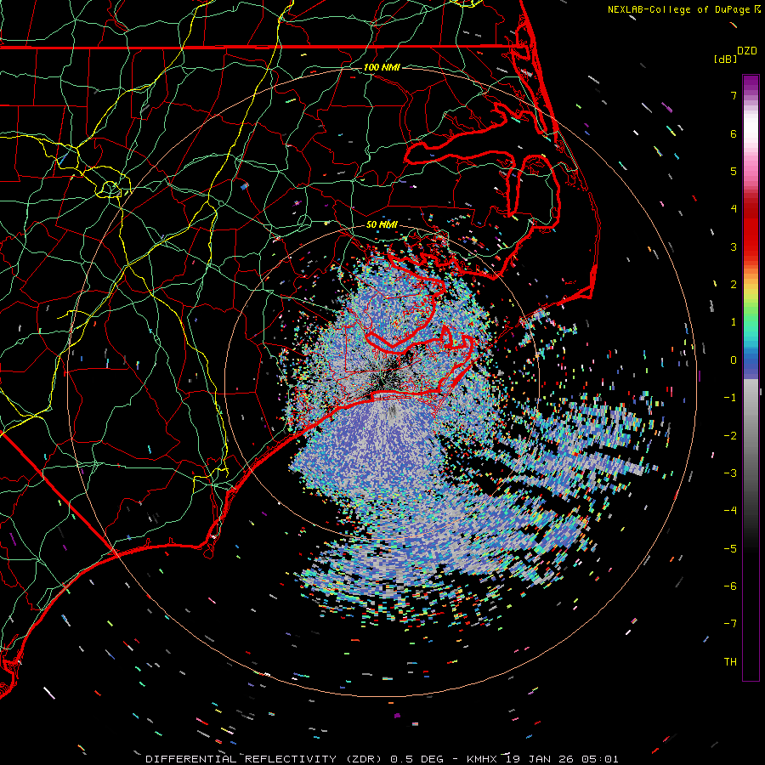Click the scale value 3 label
Viewport: 765px width, 765px height.
pos(734,246)
